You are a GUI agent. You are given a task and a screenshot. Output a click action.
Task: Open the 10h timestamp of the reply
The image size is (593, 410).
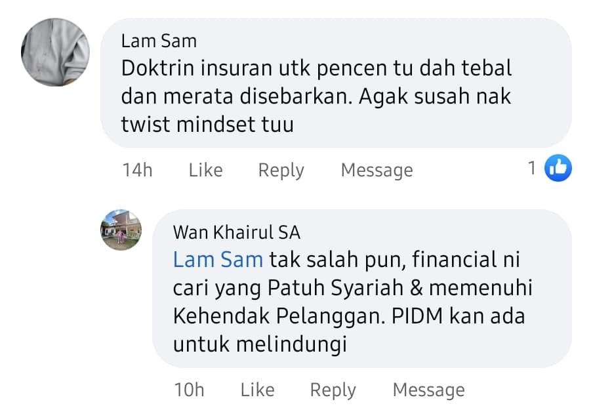(189, 390)
